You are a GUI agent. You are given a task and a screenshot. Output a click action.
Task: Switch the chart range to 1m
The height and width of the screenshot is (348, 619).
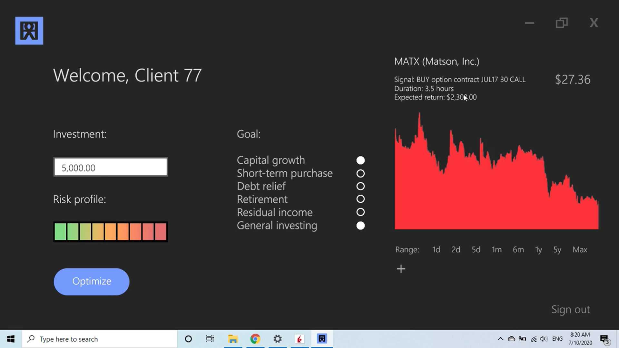496,250
